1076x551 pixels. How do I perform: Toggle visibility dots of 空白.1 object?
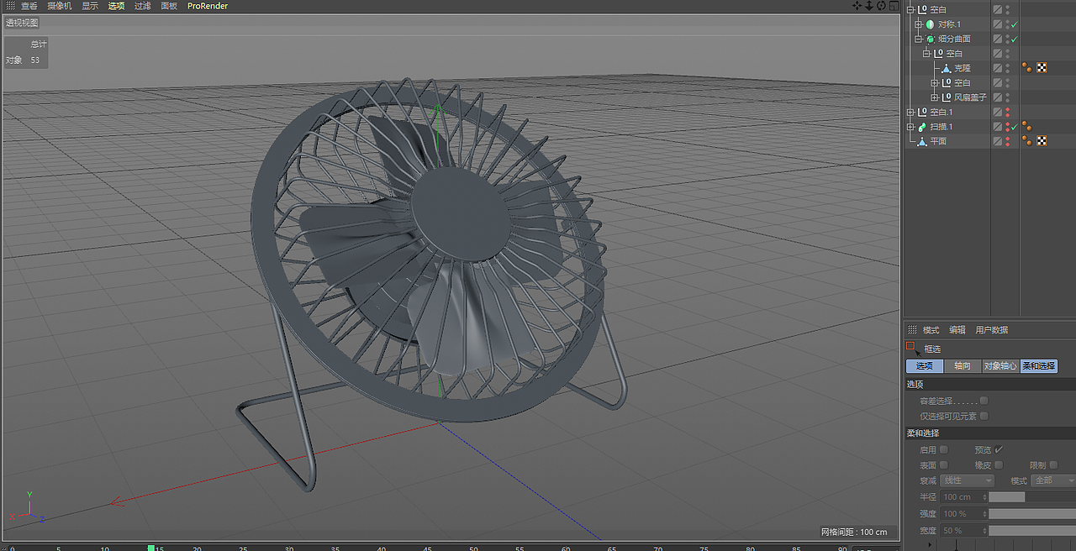point(1007,112)
